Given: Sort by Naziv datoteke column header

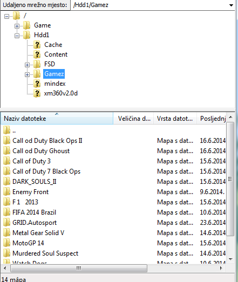Looking at the screenshot, I should [57, 118].
